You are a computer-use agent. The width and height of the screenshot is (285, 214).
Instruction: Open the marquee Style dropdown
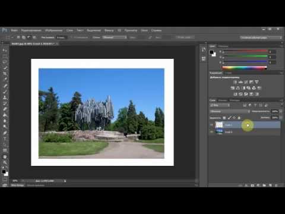(115, 37)
